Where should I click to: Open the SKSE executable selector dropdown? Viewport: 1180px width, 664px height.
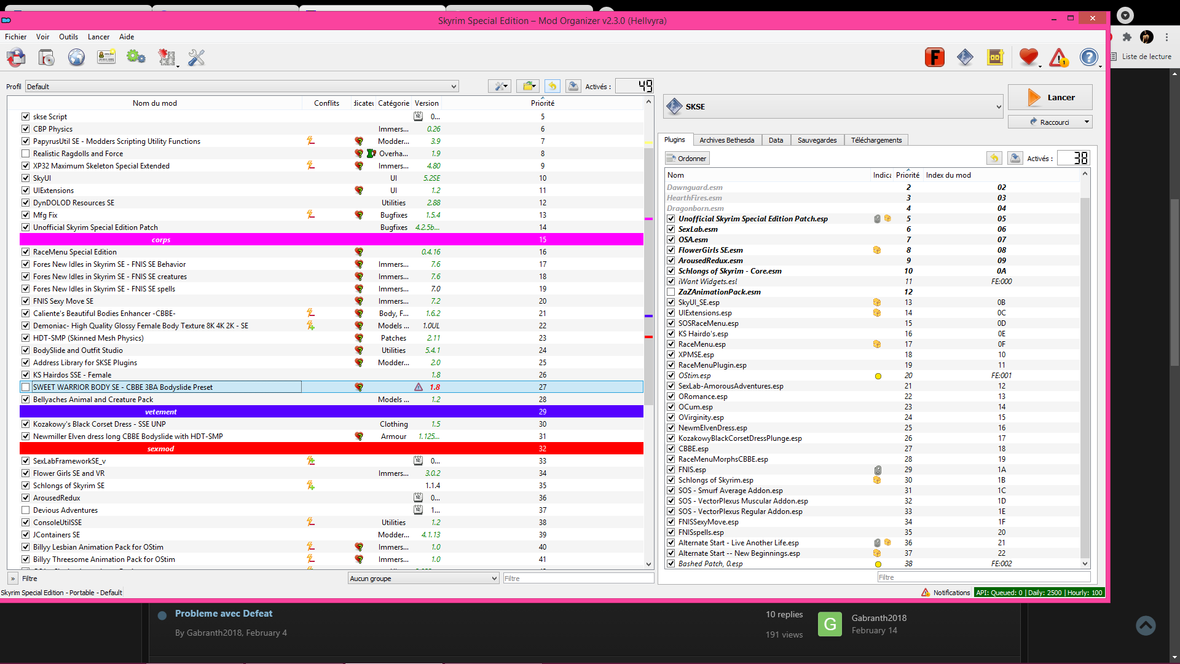[833, 106]
